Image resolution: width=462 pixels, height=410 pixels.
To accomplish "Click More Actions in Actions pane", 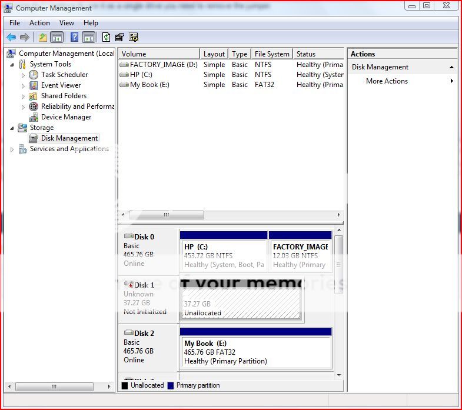I will pos(387,81).
